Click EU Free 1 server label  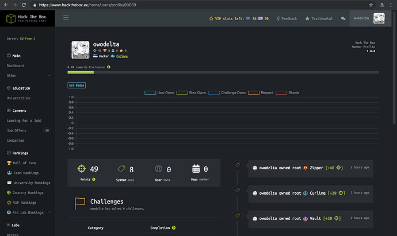tap(28, 38)
